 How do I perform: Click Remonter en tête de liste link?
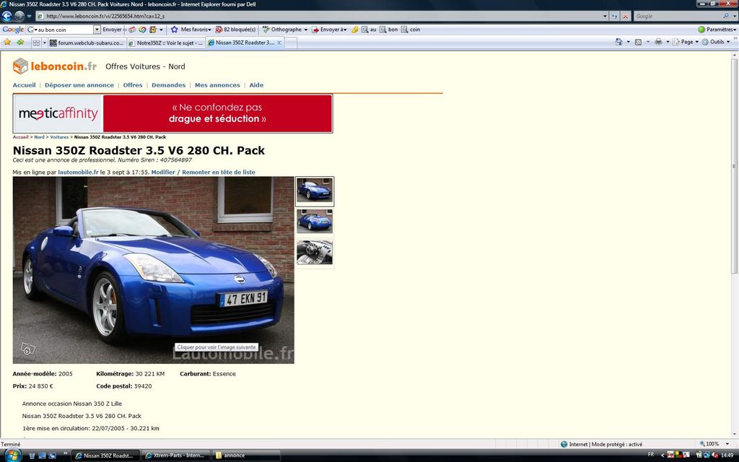(218, 173)
